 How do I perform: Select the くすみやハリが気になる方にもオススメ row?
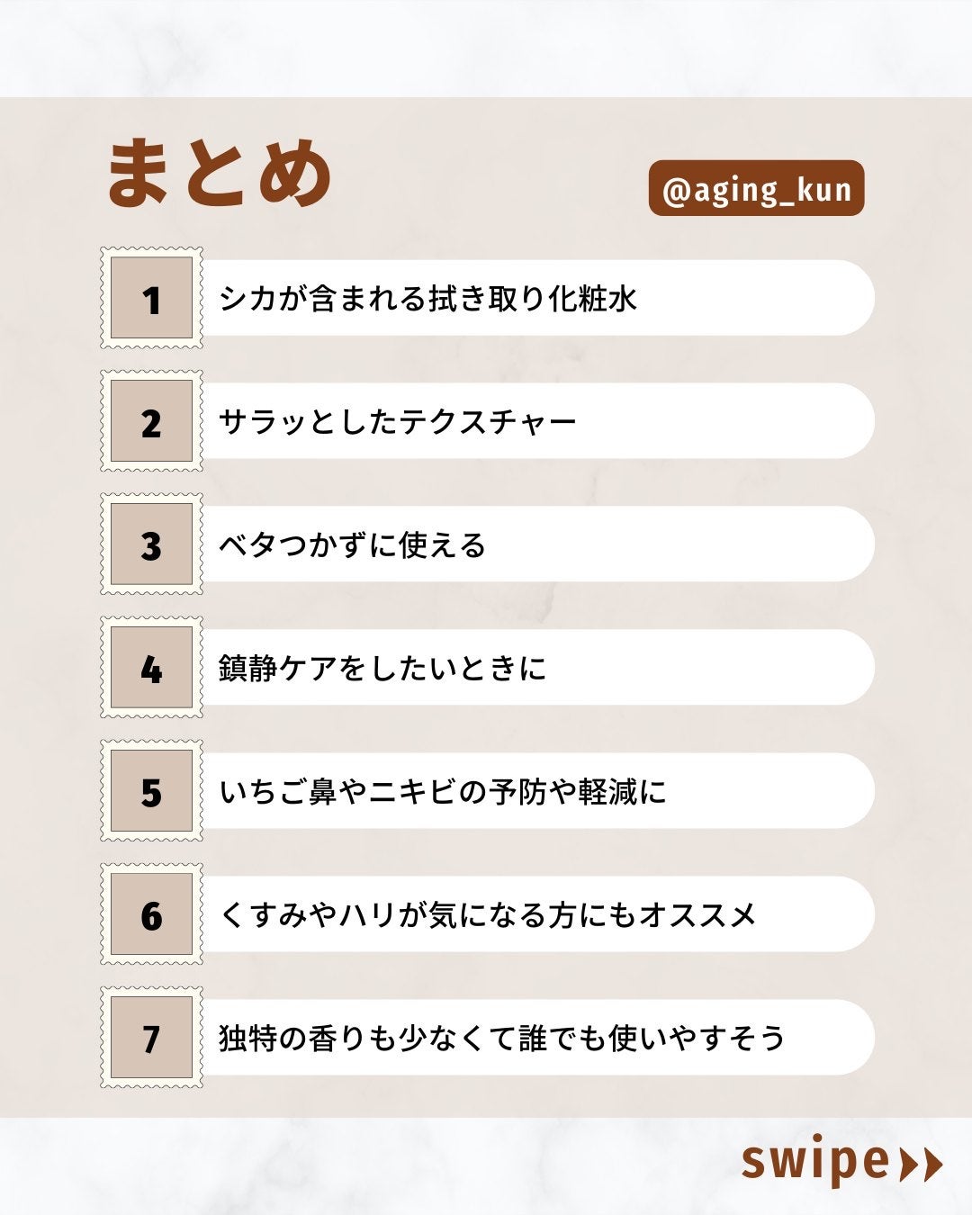click(535, 914)
